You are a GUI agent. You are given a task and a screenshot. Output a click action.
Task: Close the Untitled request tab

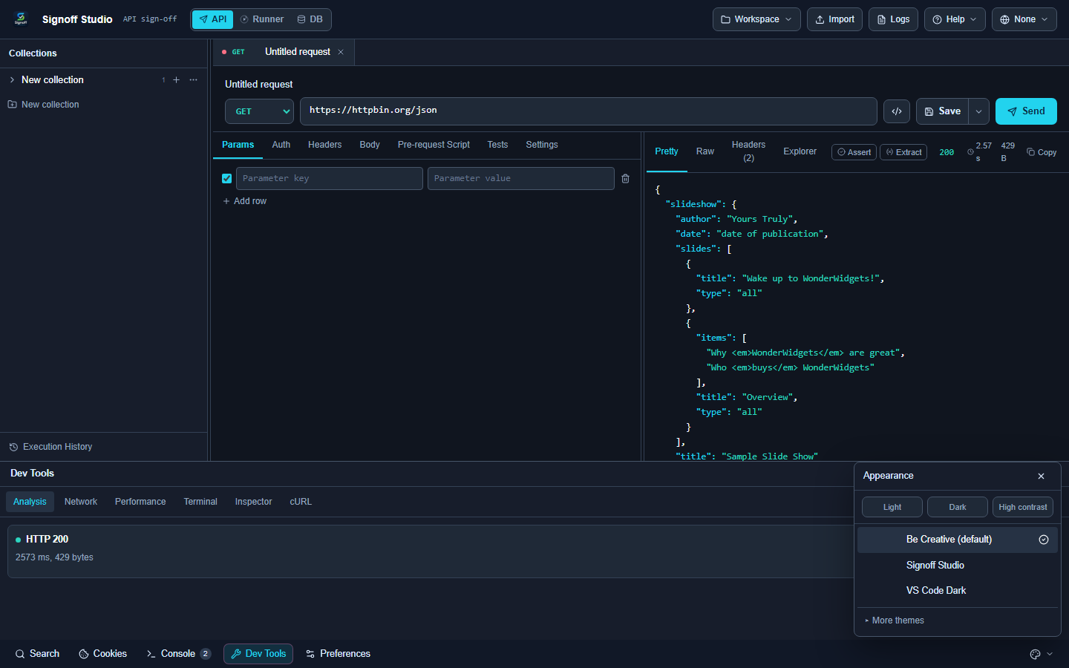[341, 52]
